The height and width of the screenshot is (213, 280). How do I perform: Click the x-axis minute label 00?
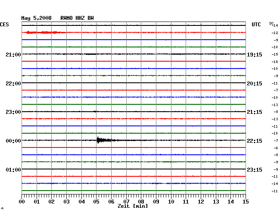pyautogui.click(x=22, y=202)
